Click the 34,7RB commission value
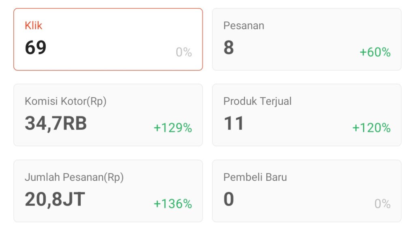 click(x=56, y=123)
